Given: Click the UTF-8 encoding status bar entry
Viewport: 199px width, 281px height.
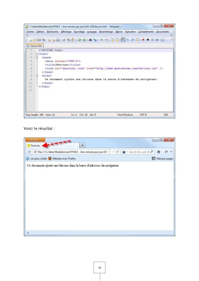Looking at the screenshot, I should click(x=143, y=115).
